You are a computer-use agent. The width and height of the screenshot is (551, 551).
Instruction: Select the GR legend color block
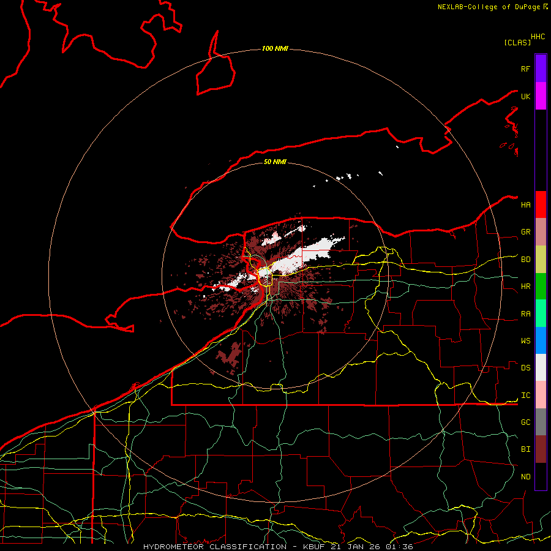(541, 232)
